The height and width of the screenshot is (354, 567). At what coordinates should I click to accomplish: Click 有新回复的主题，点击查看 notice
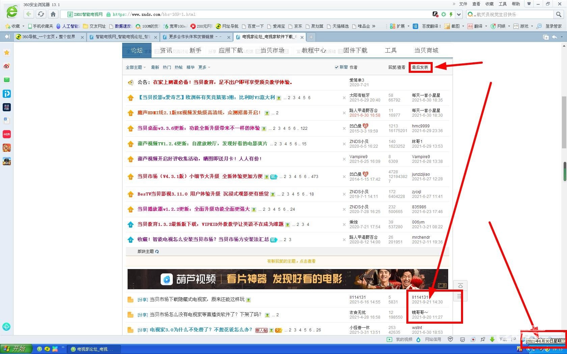(291, 261)
